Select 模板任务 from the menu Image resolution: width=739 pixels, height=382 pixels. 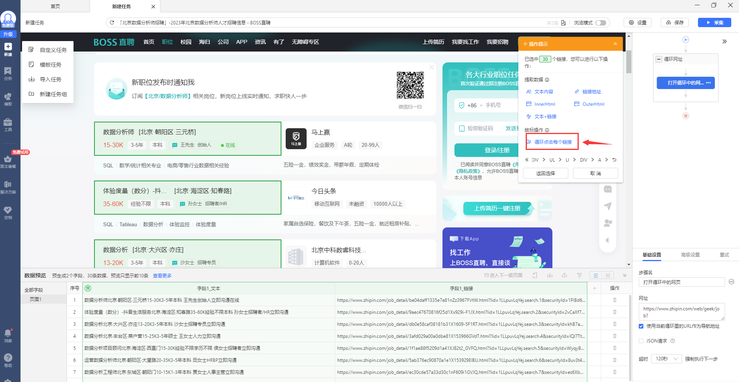[48, 65]
